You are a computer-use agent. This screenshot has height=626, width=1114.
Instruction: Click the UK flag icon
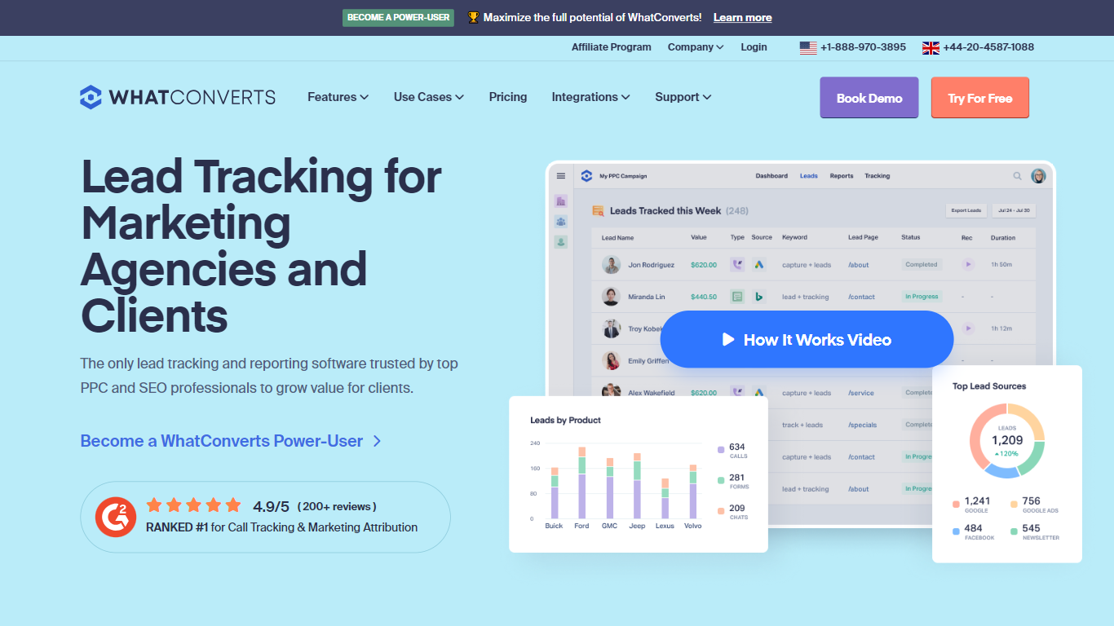tap(931, 47)
